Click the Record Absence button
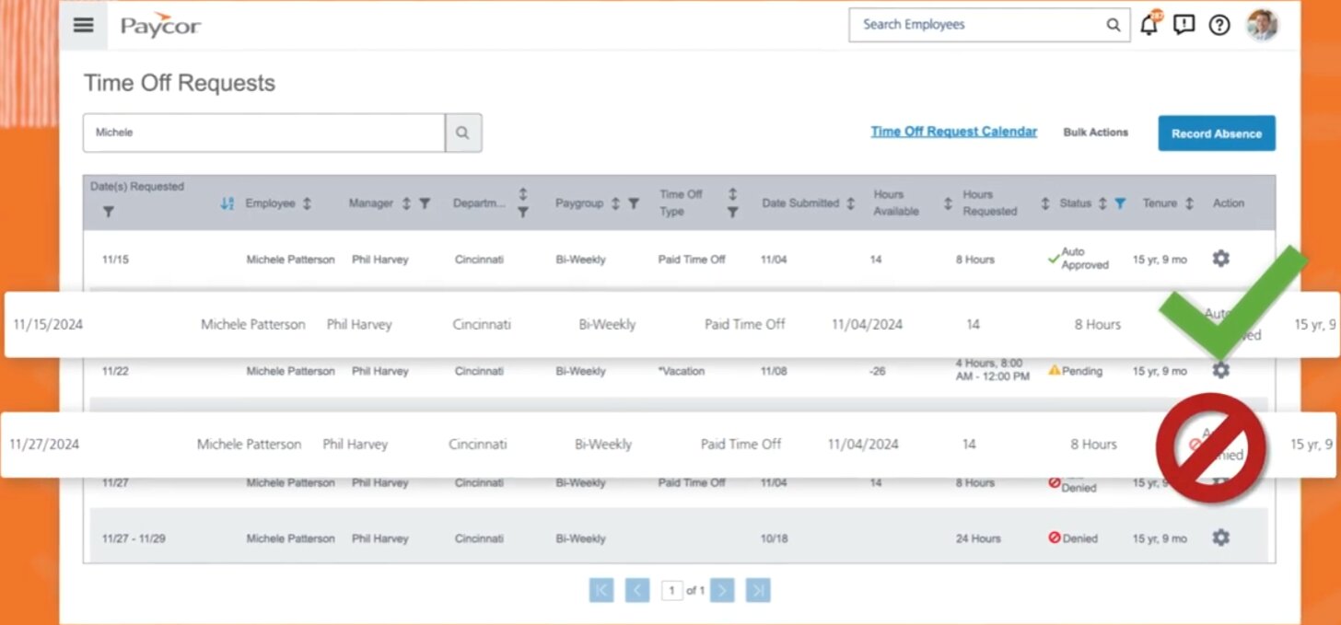1341x625 pixels. pos(1216,133)
